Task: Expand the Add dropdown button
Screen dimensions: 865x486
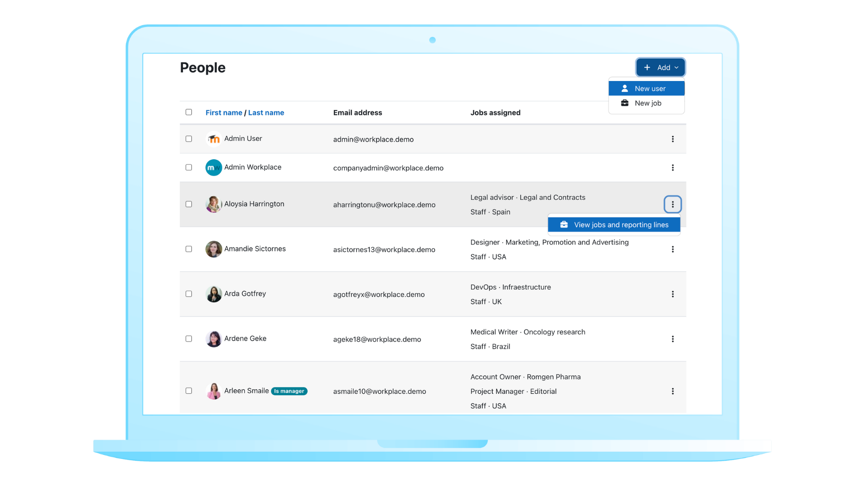Action: [660, 67]
